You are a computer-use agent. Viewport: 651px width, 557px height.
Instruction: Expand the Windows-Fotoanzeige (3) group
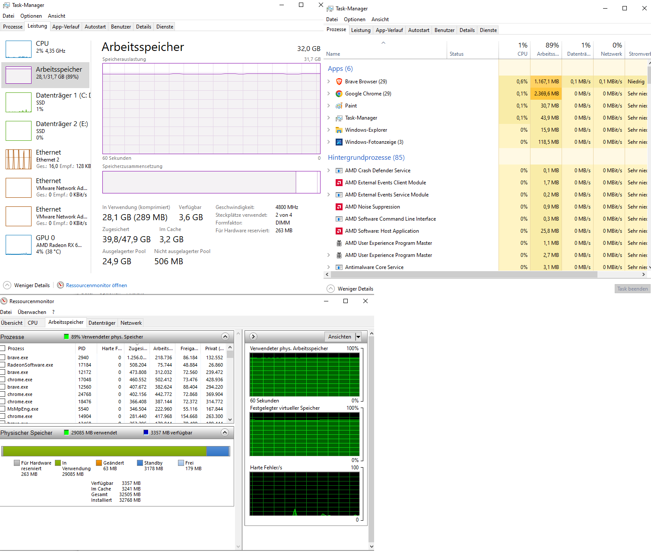(329, 142)
